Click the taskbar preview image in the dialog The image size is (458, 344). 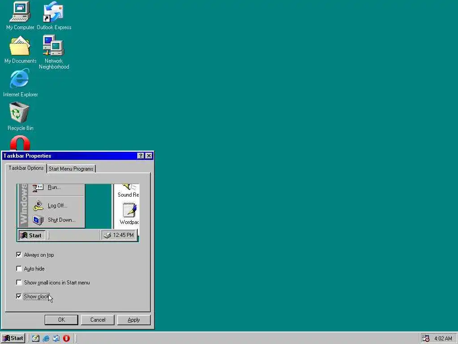pyautogui.click(x=78, y=213)
